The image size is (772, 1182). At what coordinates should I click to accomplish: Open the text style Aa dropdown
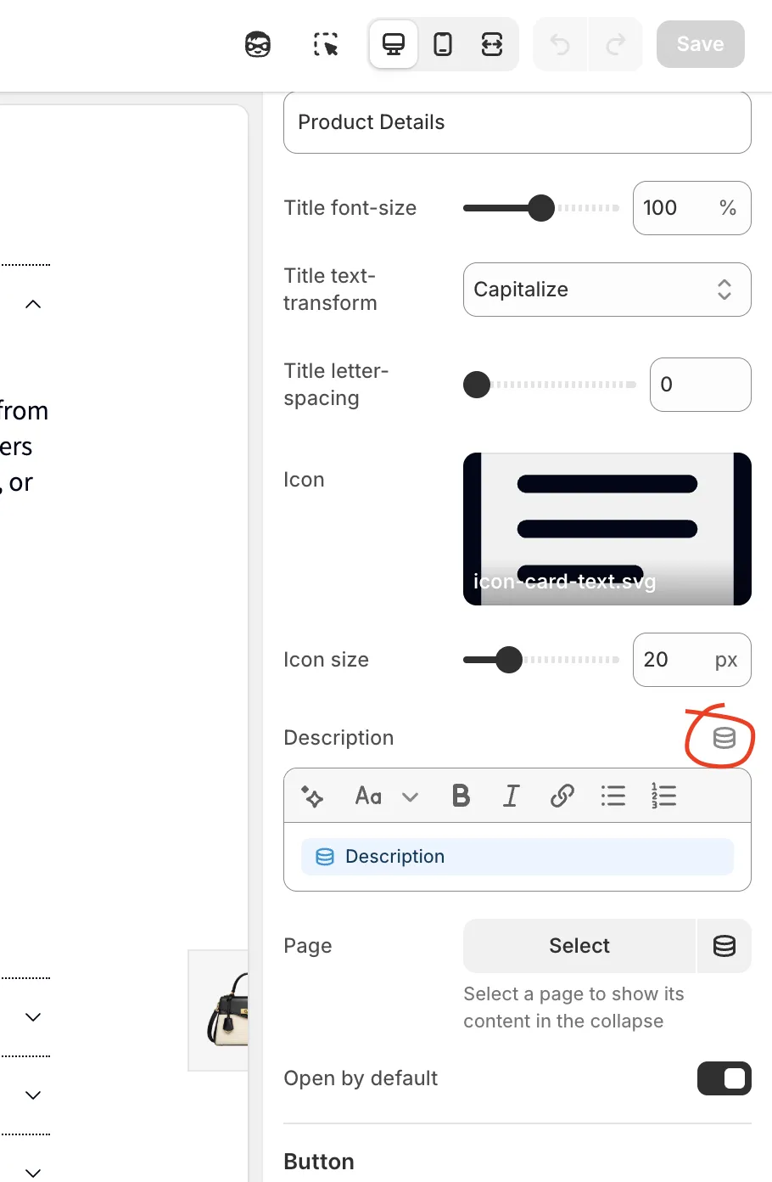[386, 796]
